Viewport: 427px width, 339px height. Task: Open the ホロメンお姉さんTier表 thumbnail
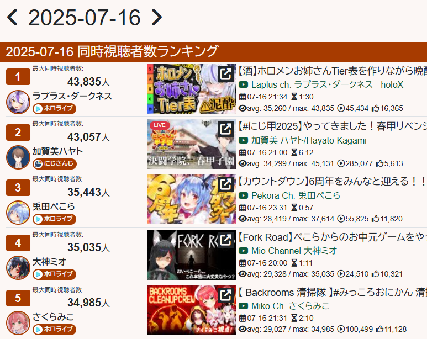[x=192, y=89]
